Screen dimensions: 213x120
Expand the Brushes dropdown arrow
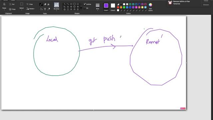tap(56, 10)
